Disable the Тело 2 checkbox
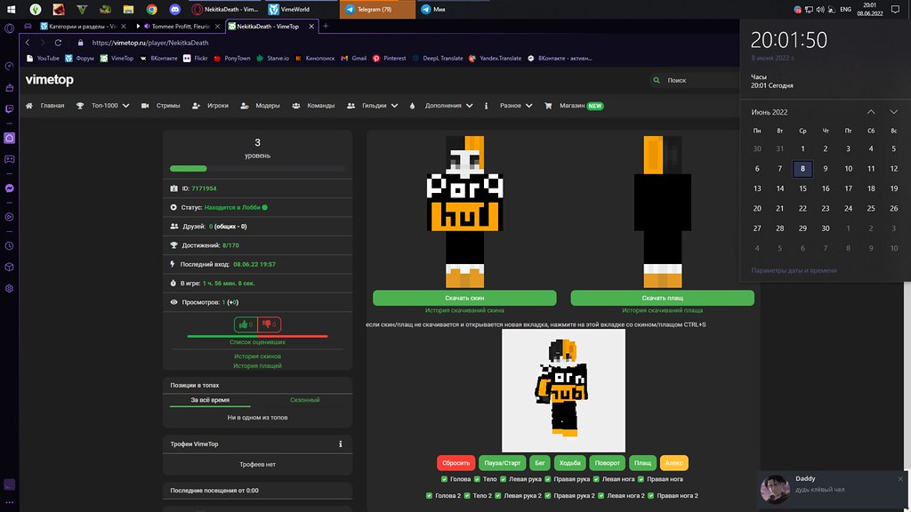 click(x=466, y=495)
